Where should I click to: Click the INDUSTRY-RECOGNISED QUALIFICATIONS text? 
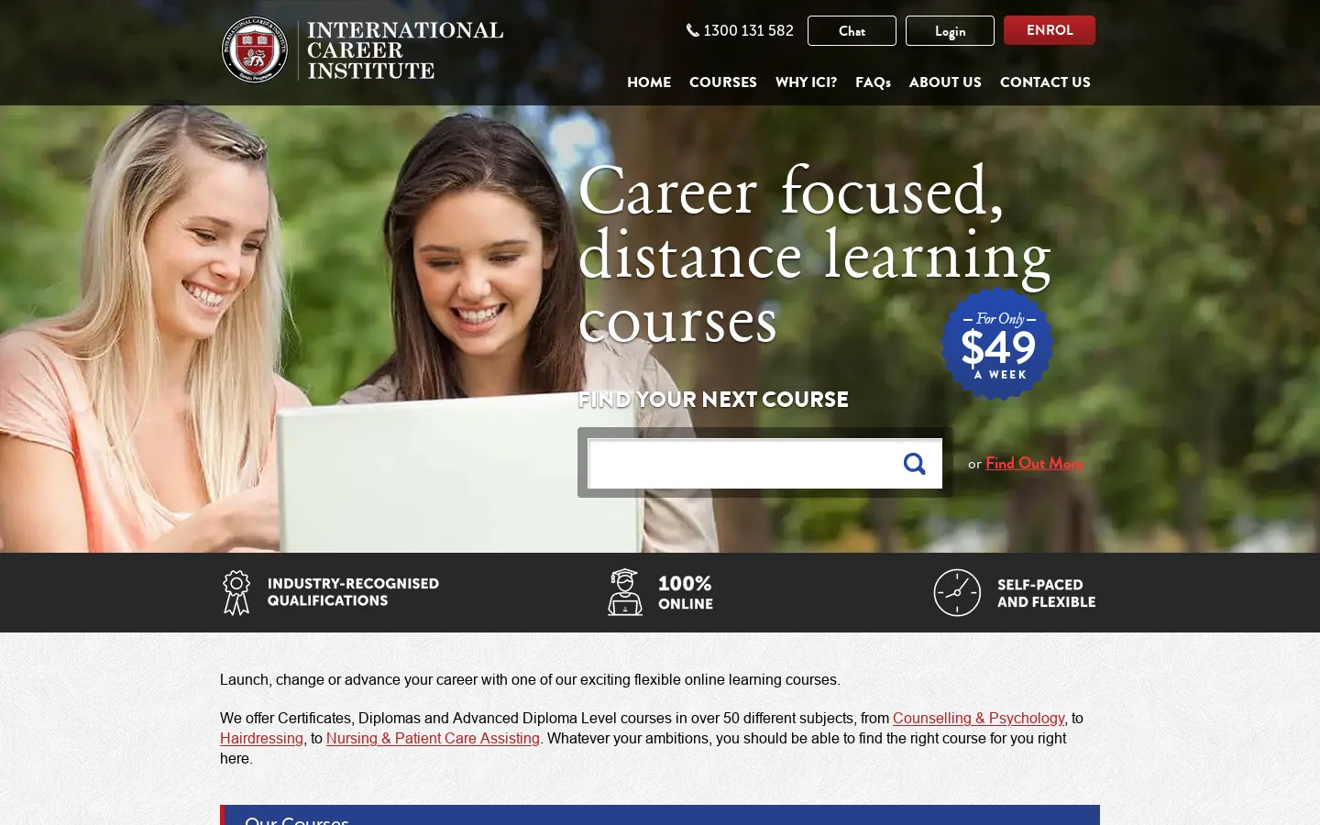(353, 592)
